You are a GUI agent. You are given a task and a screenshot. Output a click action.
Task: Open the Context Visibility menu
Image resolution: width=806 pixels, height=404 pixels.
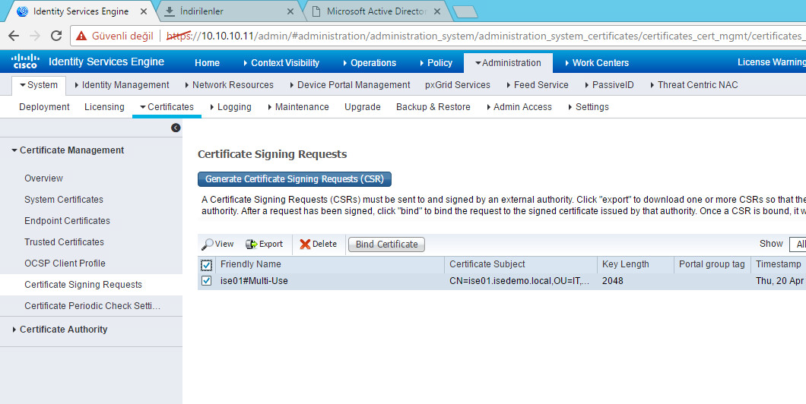[x=281, y=63]
